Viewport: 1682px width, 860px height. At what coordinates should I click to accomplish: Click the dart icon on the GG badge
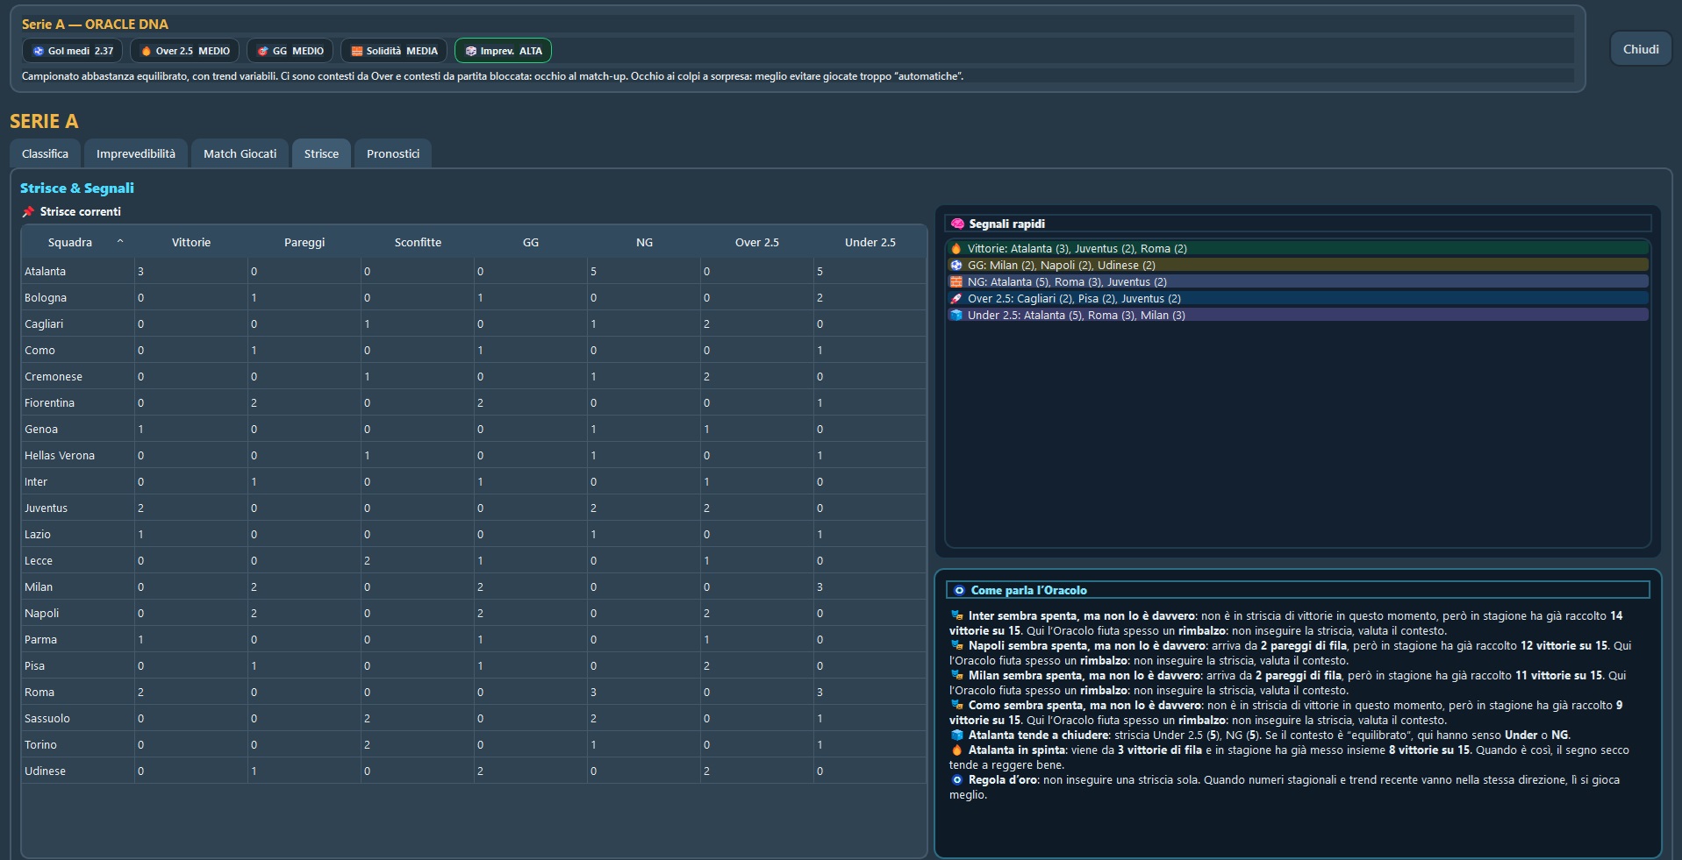[x=263, y=51]
